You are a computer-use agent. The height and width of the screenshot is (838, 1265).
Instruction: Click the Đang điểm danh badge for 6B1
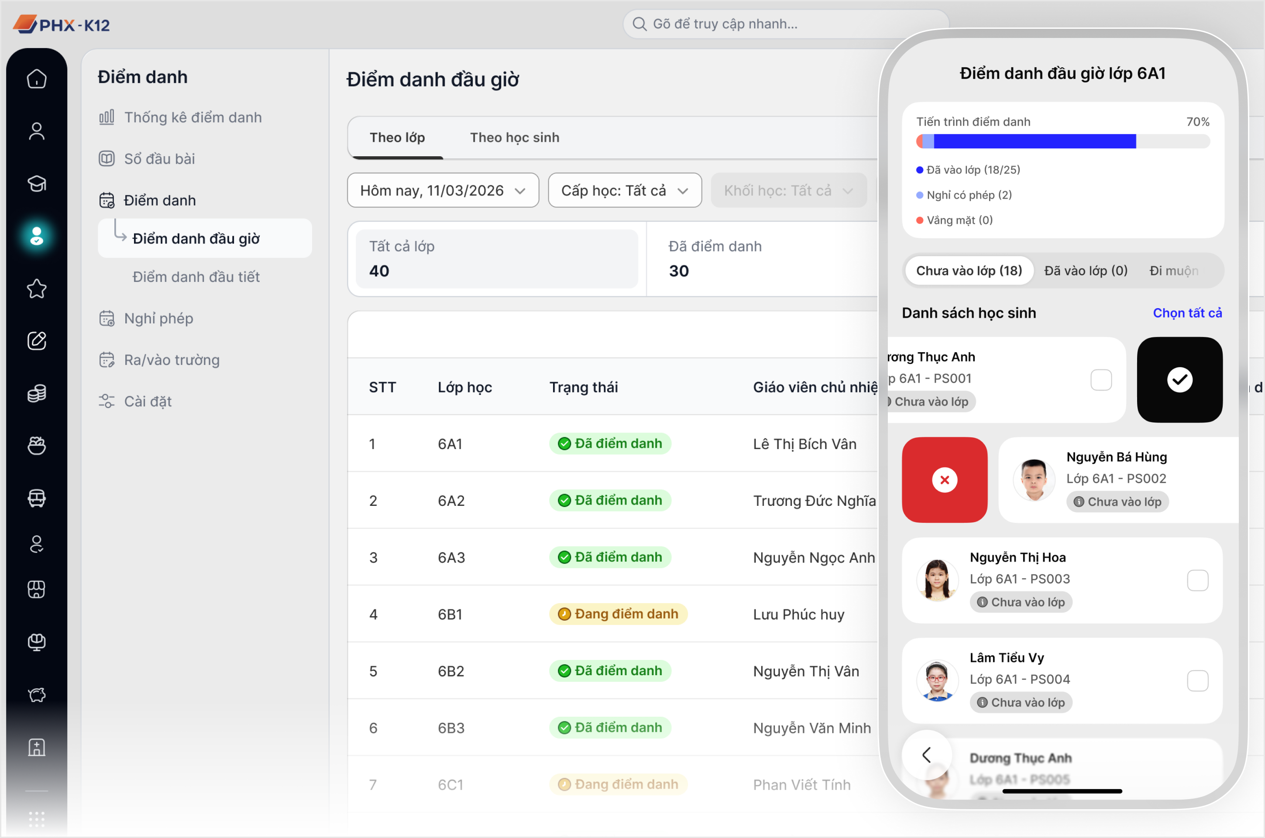[x=619, y=614]
